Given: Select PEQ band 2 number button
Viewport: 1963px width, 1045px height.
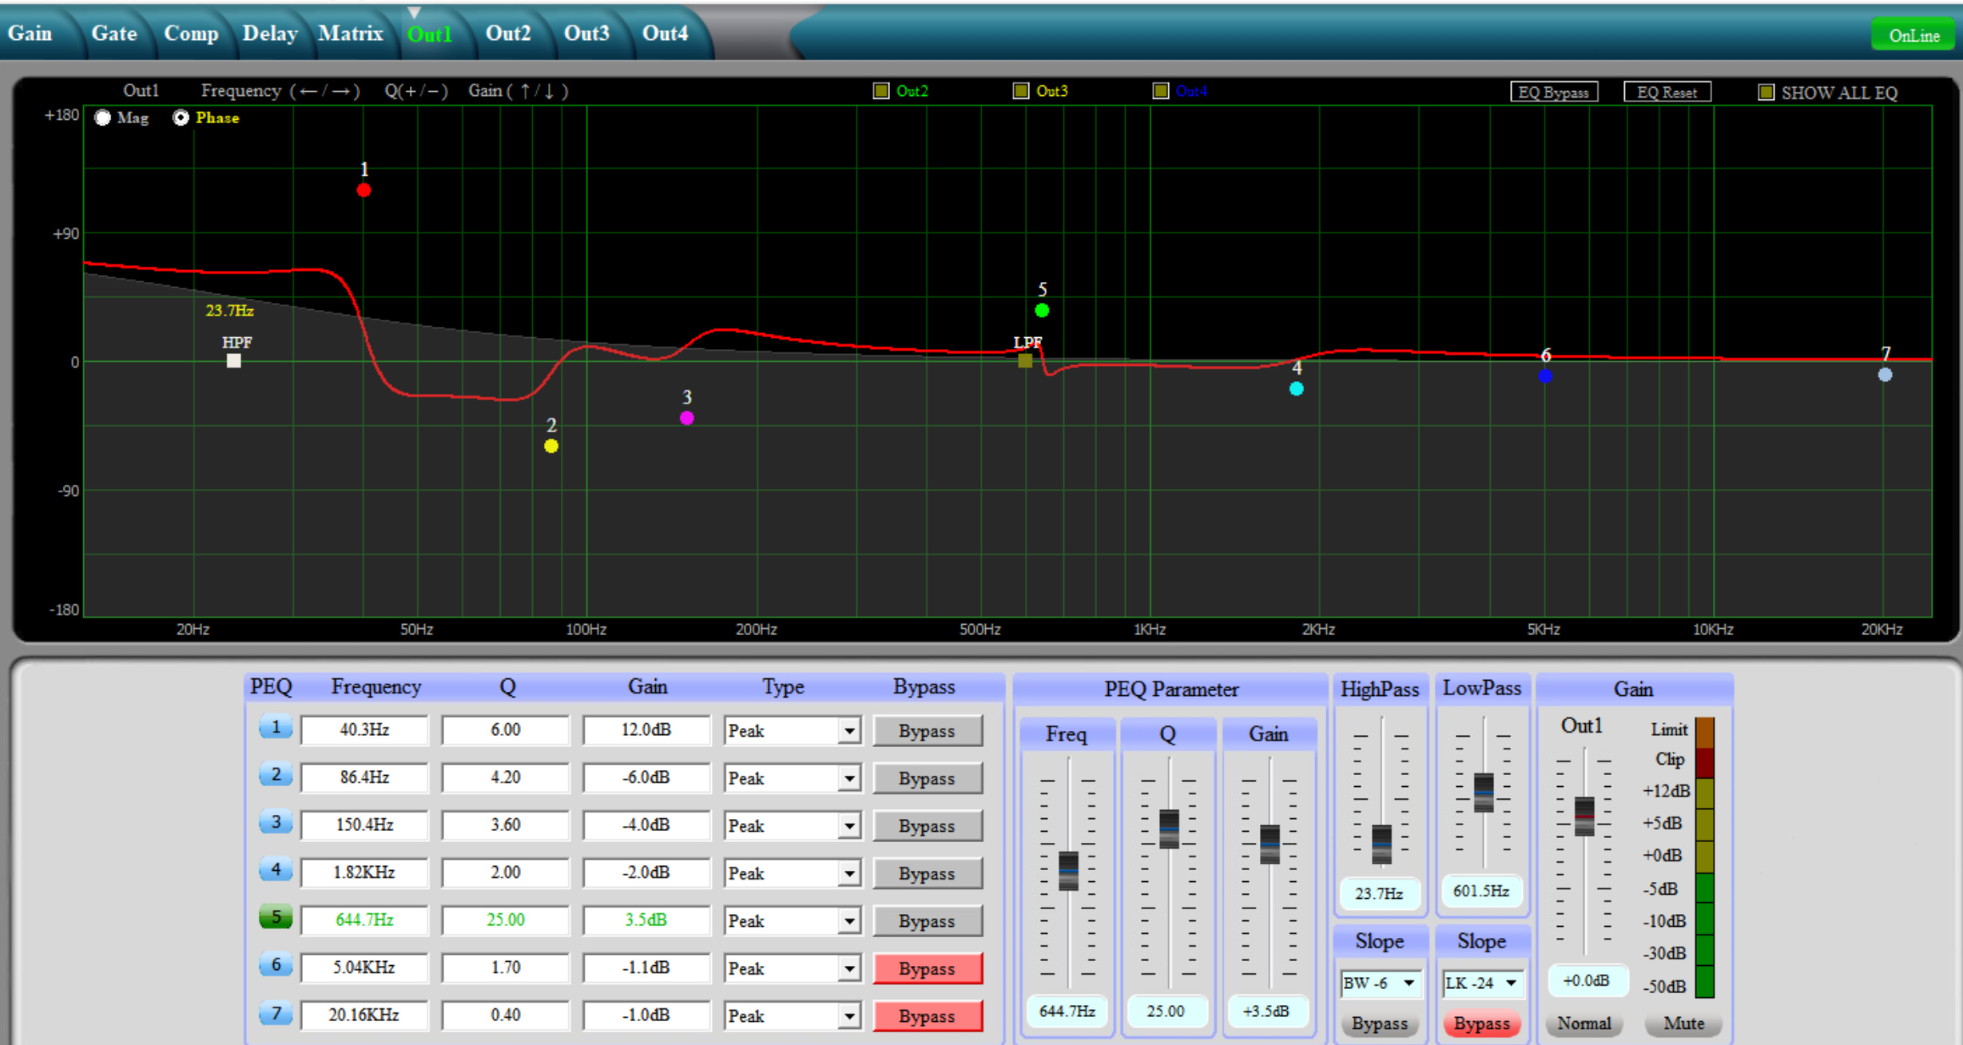Looking at the screenshot, I should [276, 775].
